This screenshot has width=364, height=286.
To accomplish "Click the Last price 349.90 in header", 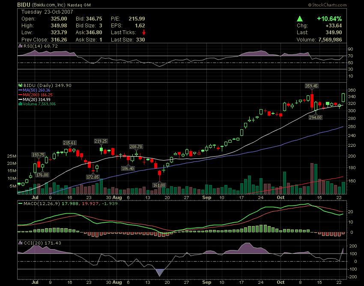I will tap(334, 33).
